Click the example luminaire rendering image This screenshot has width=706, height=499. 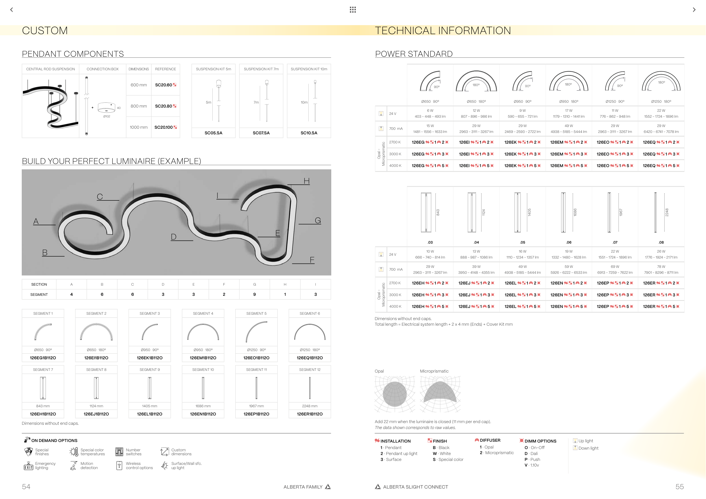(176, 222)
